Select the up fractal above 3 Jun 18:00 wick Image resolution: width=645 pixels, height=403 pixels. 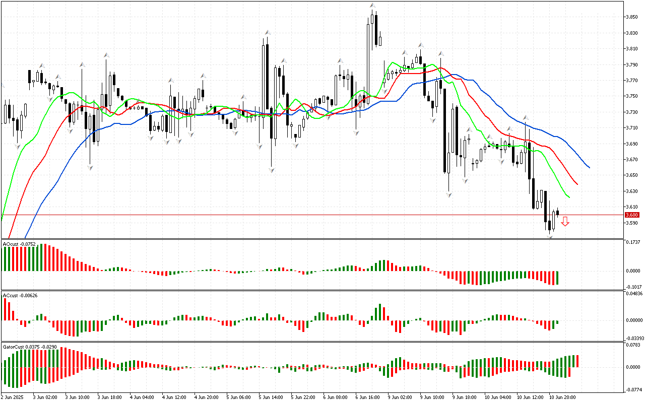point(106,55)
